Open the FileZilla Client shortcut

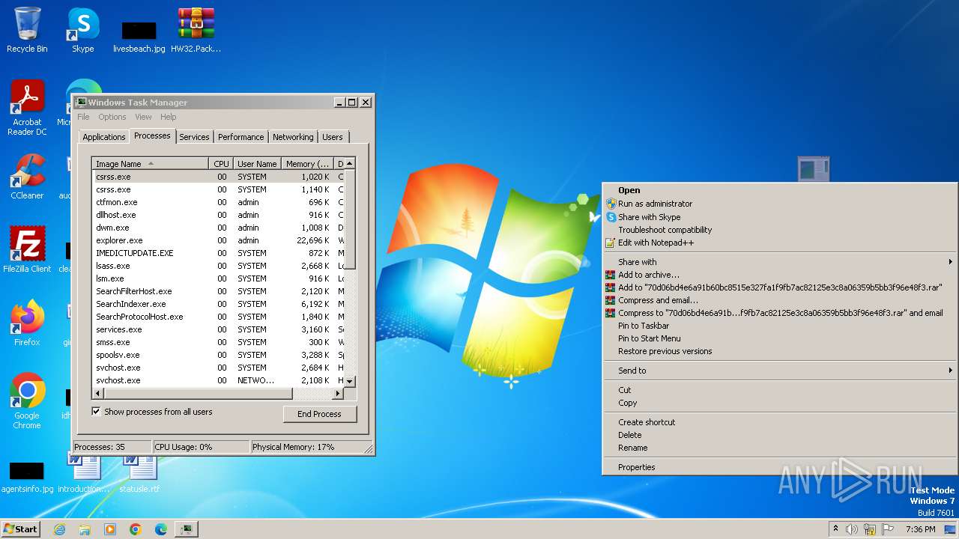pyautogui.click(x=27, y=249)
